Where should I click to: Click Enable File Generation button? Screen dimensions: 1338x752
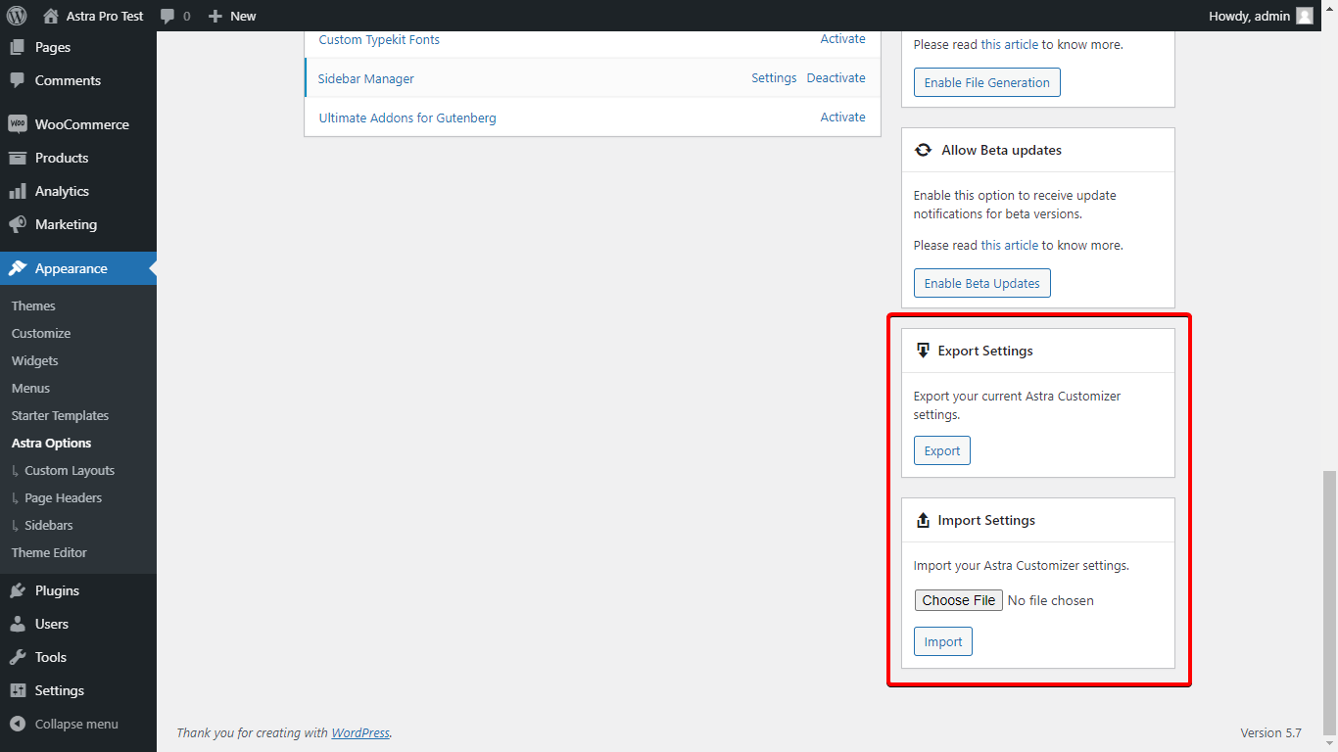(986, 82)
